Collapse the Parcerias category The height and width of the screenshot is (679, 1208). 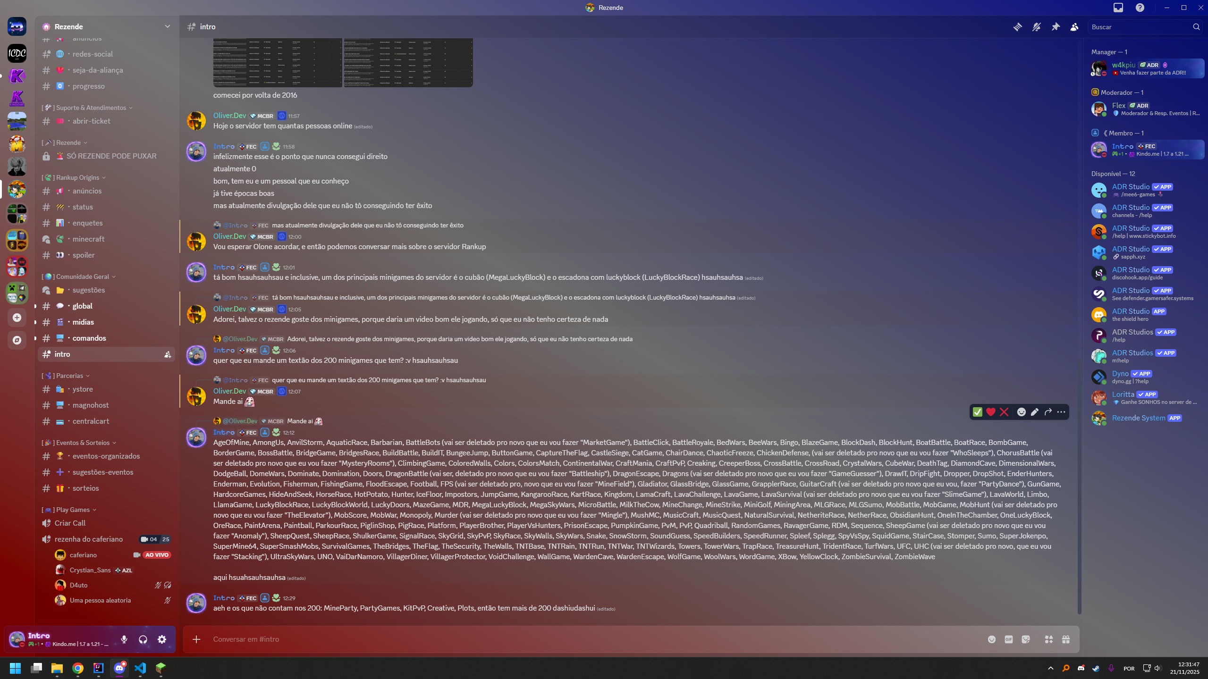[70, 376]
